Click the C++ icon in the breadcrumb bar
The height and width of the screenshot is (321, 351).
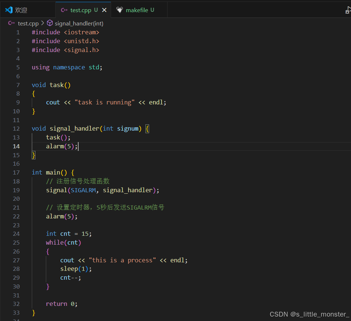[x=11, y=23]
